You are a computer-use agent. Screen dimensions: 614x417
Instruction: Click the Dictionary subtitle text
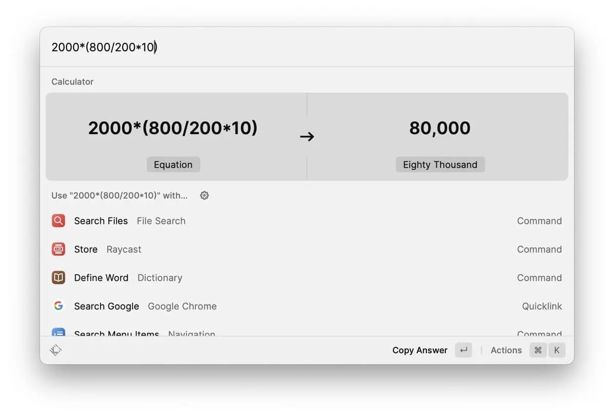(x=160, y=278)
